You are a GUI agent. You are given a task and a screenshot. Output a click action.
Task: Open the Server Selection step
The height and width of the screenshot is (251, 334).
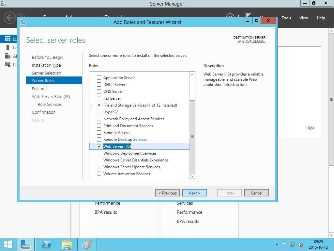[46, 73]
